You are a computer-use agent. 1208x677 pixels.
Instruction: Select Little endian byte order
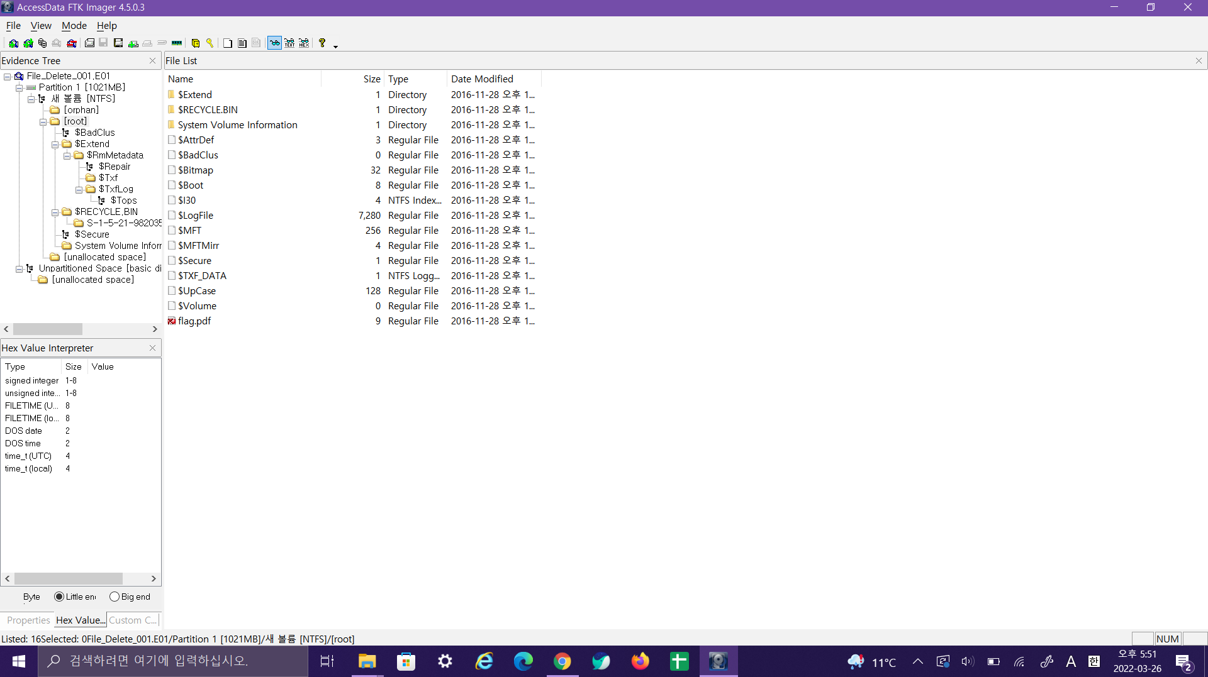point(59,597)
